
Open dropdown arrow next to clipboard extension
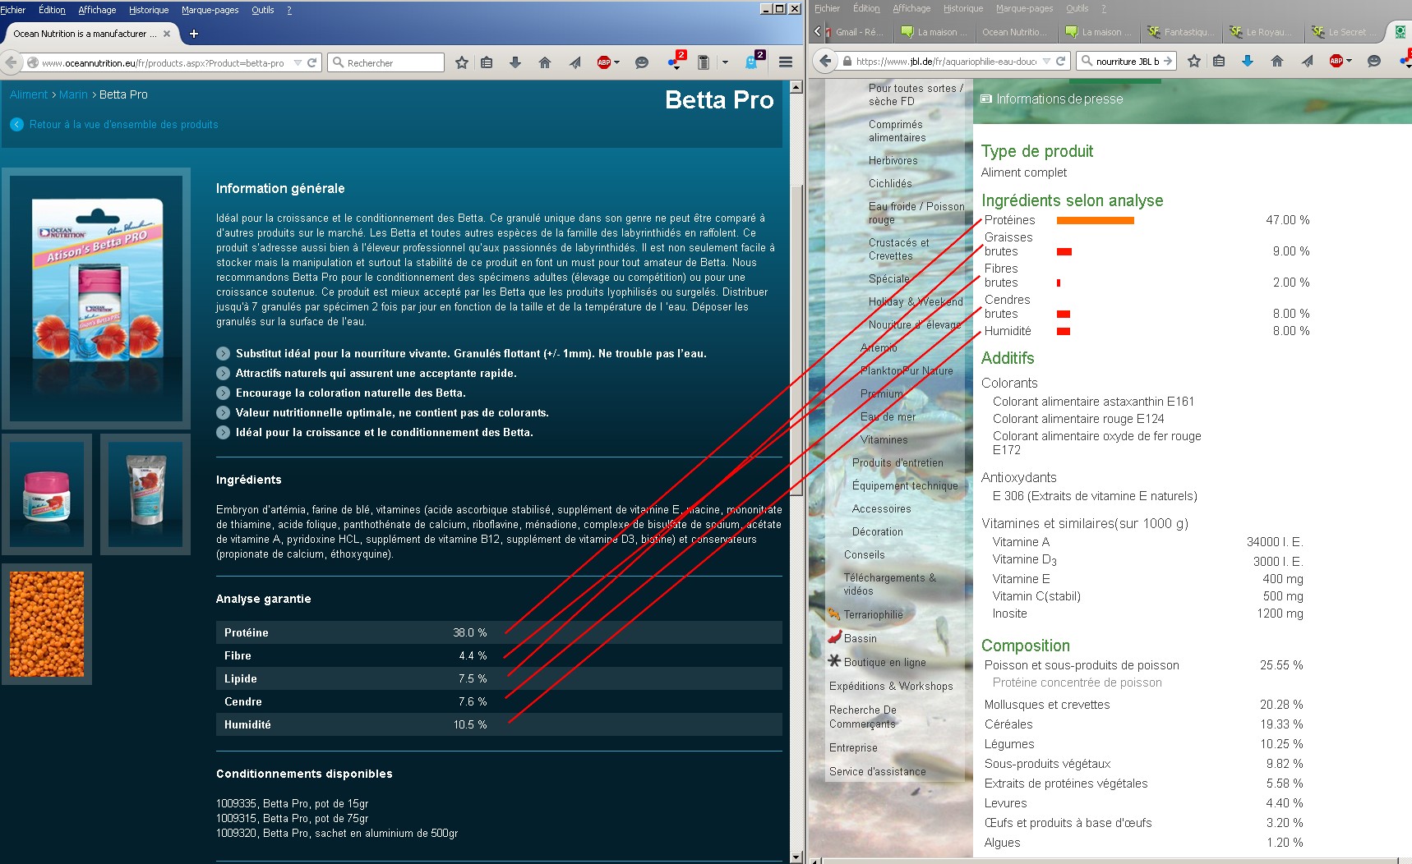725,62
